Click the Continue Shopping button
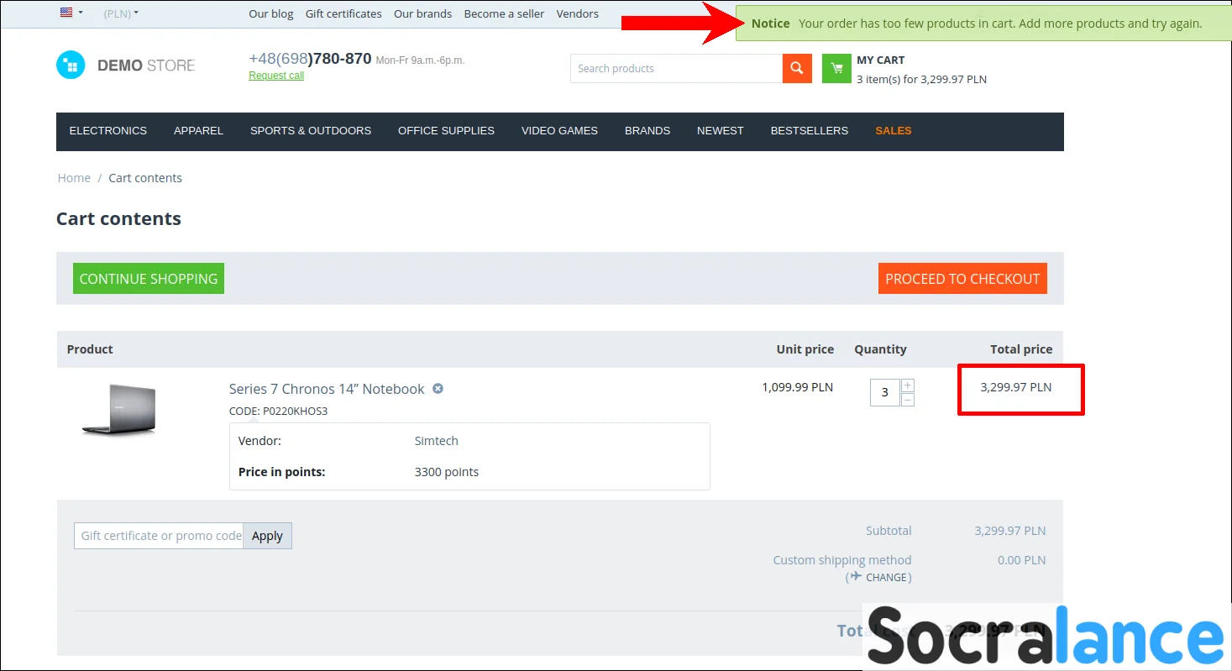 click(149, 279)
